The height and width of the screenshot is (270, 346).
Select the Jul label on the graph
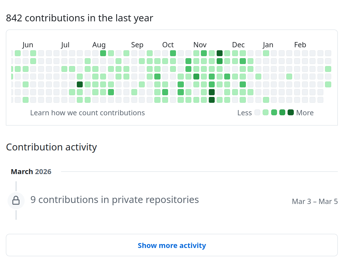pyautogui.click(x=65, y=45)
